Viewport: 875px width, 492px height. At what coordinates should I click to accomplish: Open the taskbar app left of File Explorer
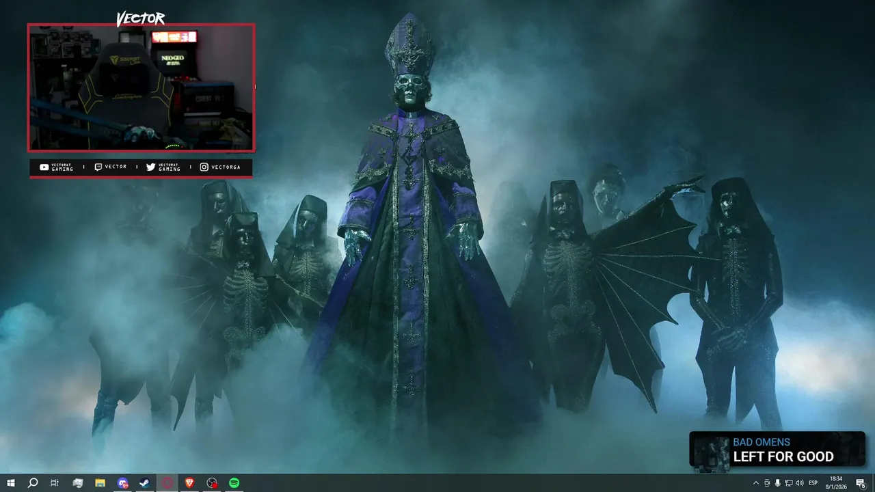[77, 483]
